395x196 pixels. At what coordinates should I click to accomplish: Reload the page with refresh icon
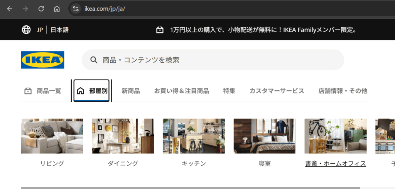[x=41, y=9]
